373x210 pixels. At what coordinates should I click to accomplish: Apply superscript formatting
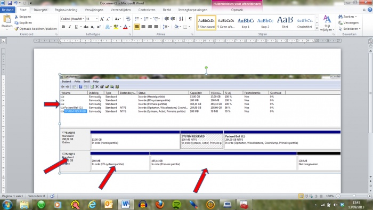pos(99,27)
